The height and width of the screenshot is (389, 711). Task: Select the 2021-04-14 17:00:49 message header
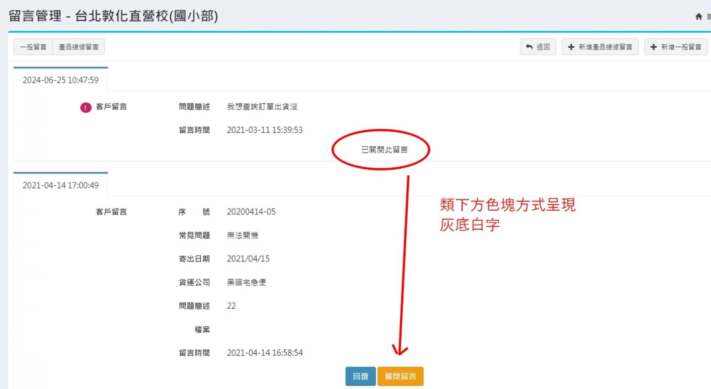pos(61,185)
